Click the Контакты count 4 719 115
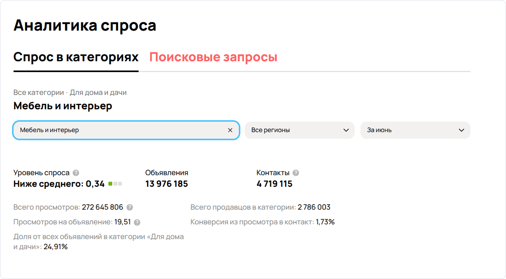 point(274,184)
